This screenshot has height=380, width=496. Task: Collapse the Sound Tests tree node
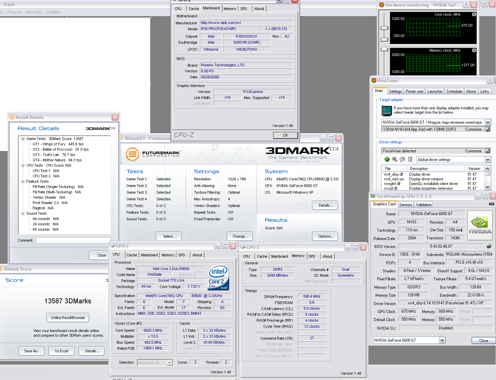pos(23,213)
